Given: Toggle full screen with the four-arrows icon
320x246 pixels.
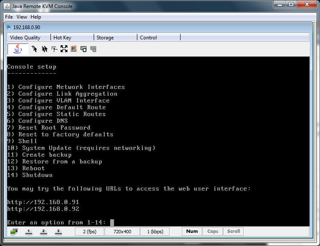Looking at the screenshot, I should point(64,49).
